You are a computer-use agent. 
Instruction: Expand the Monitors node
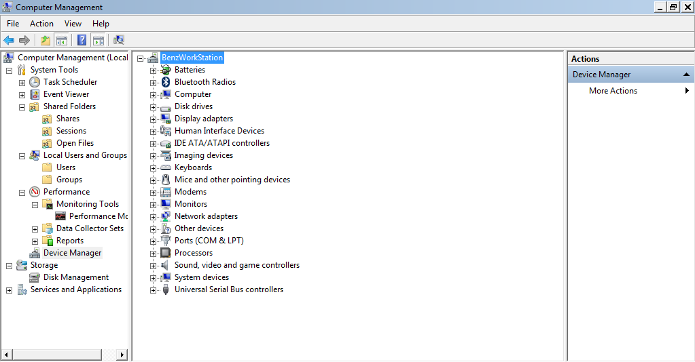[x=153, y=205]
